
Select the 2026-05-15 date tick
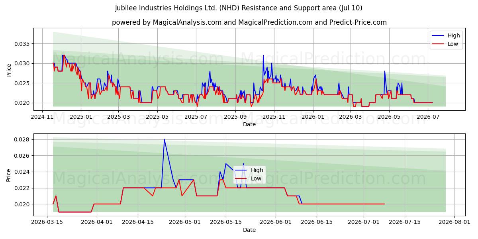pyautogui.click(x=226, y=222)
